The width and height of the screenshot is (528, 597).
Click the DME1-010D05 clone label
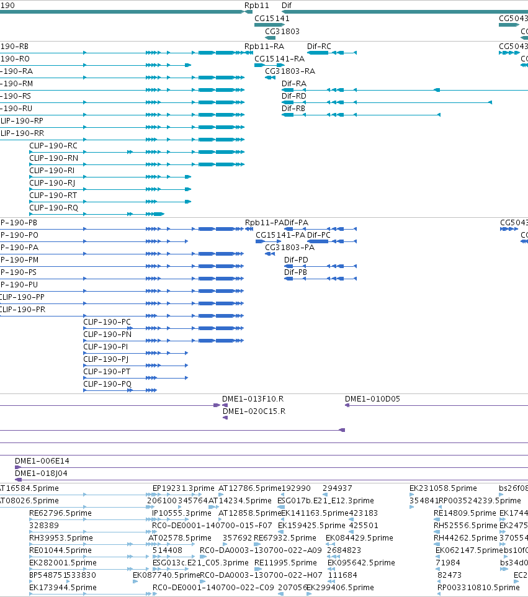tap(372, 398)
